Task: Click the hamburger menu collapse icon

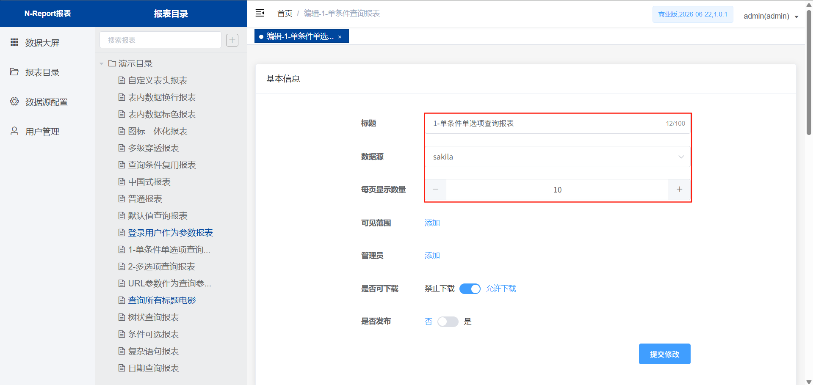Action: click(x=260, y=13)
